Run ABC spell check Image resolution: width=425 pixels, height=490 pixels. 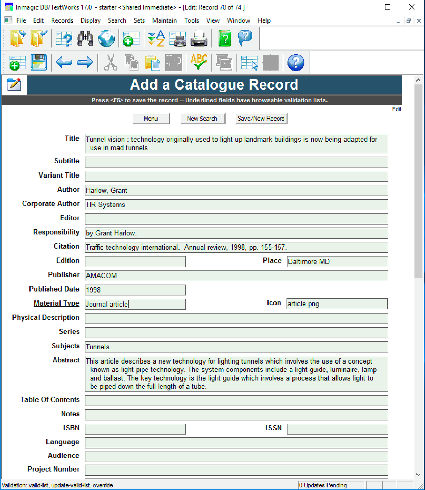[x=199, y=63]
